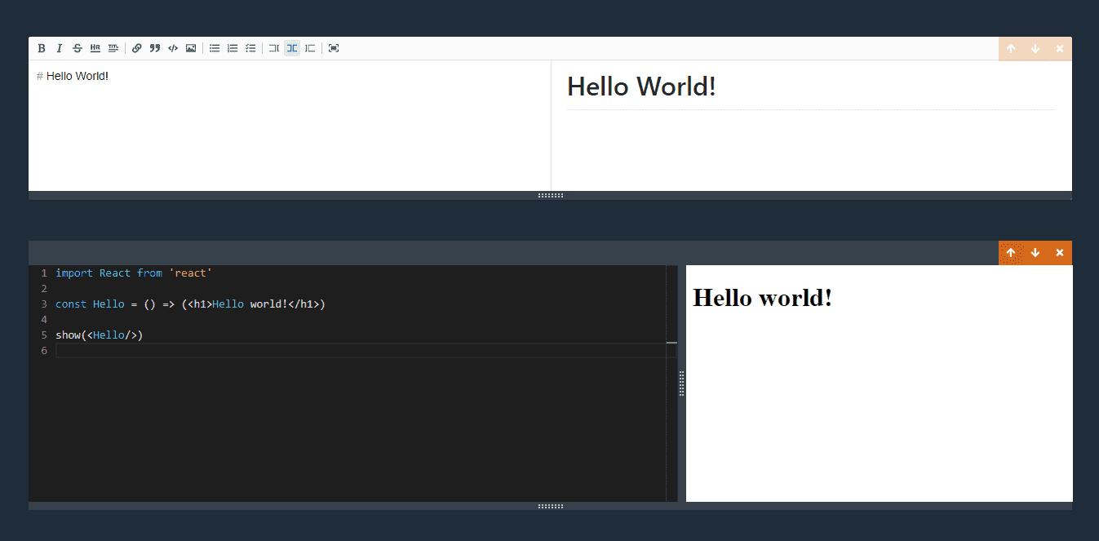Viewport: 1099px width, 541px height.
Task: Apply italic formatting to text
Action: [60, 48]
